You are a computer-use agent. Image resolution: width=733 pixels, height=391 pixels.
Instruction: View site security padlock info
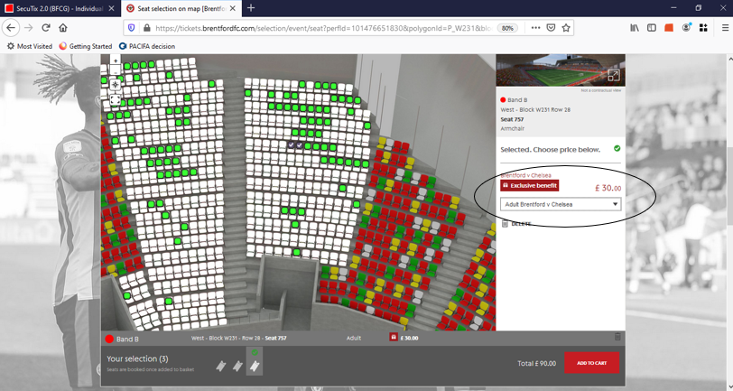146,28
